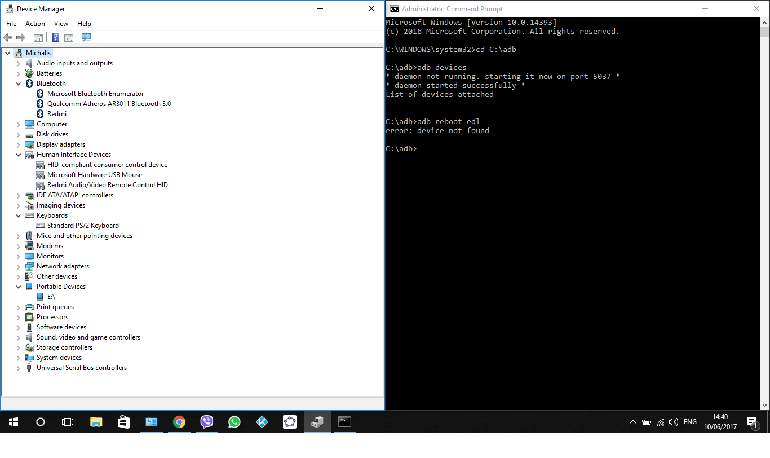Click the Command Prompt scrollbar down arrow
The height and width of the screenshot is (458, 770).
(764, 405)
